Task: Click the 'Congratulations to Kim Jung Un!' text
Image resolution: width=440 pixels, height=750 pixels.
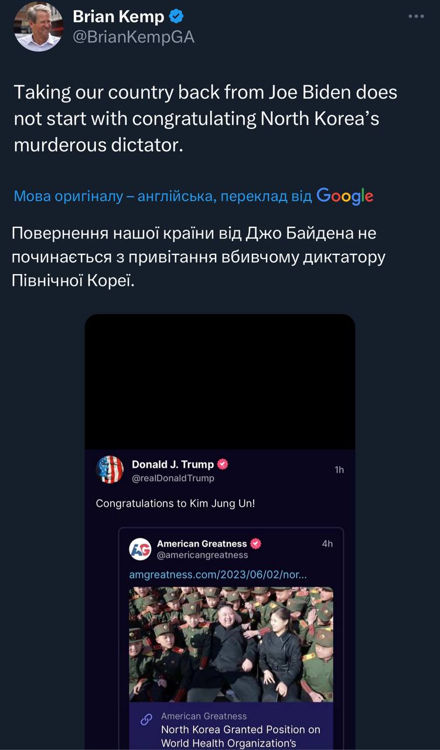Action: click(x=175, y=503)
